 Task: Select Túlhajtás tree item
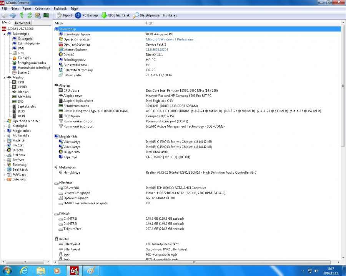tap(24, 58)
